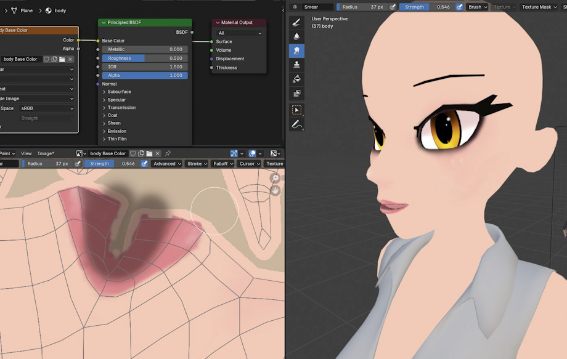Viewport: 567px width, 359px height.
Task: Select the Draw brush tool
Action: (296, 23)
